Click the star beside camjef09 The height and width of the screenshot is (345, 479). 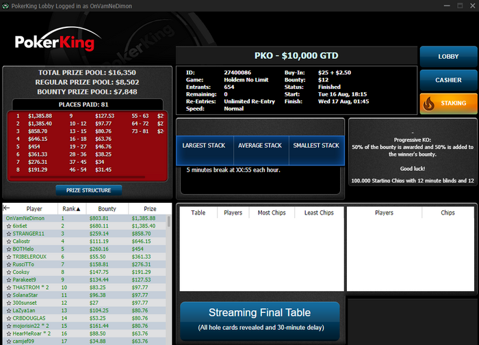(x=8, y=342)
